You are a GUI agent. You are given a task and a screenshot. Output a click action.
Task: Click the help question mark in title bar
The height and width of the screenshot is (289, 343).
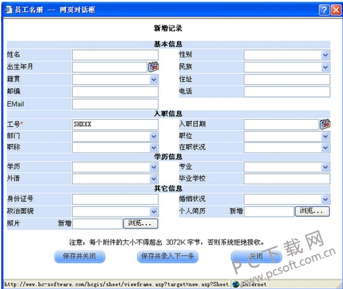point(324,10)
